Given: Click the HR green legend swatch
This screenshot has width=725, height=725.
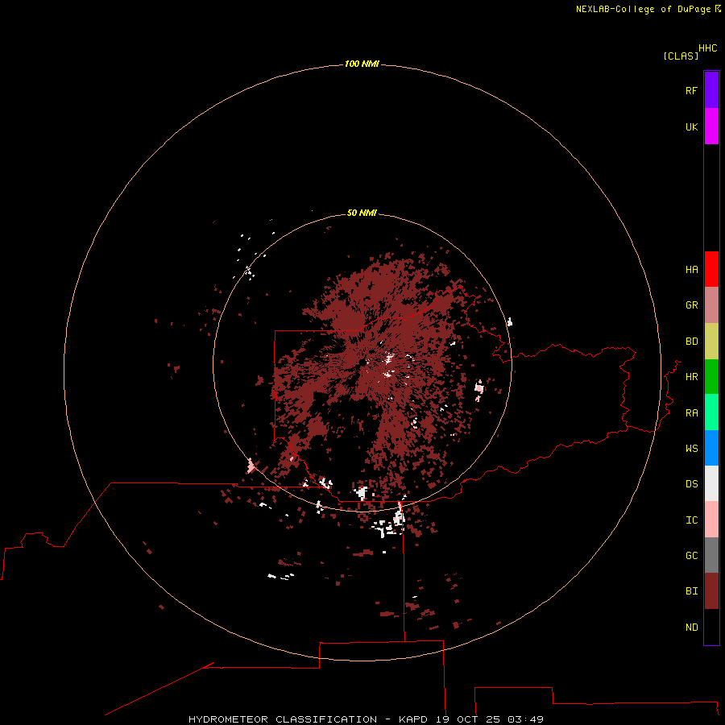Looking at the screenshot, I should coord(711,377).
